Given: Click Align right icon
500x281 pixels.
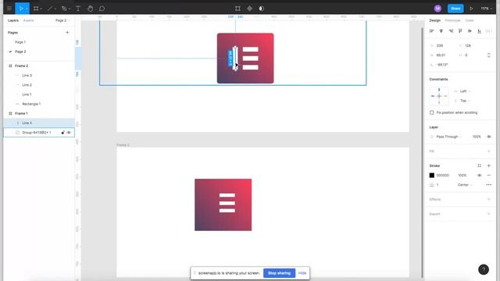Looking at the screenshot, I should click(x=451, y=31).
